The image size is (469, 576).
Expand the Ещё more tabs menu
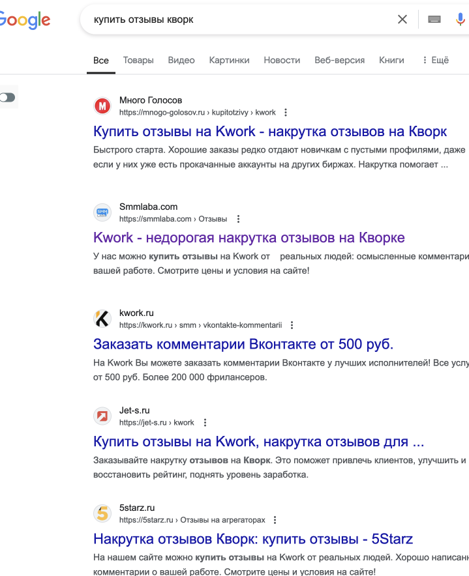pos(436,60)
